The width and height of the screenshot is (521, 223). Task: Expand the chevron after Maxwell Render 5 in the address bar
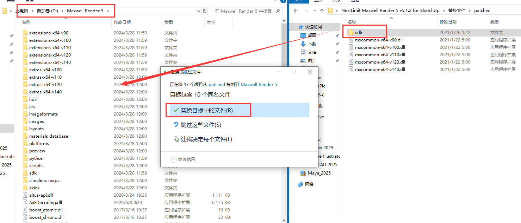108,11
